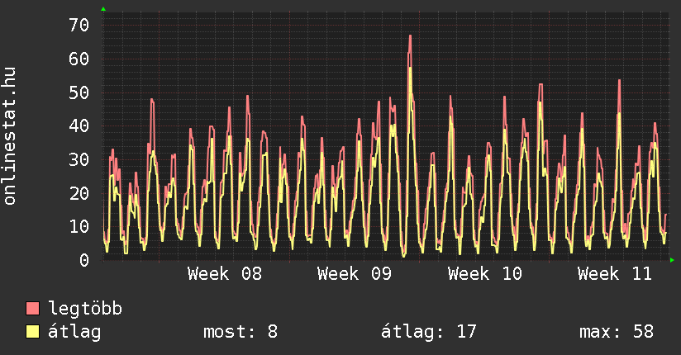Click the 30 y-axis label
Viewport: 681px width, 355px height.
click(x=79, y=159)
